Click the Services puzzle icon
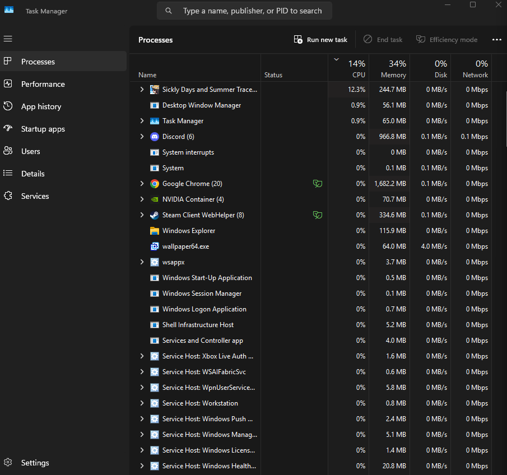The height and width of the screenshot is (475, 507). pyautogui.click(x=8, y=195)
